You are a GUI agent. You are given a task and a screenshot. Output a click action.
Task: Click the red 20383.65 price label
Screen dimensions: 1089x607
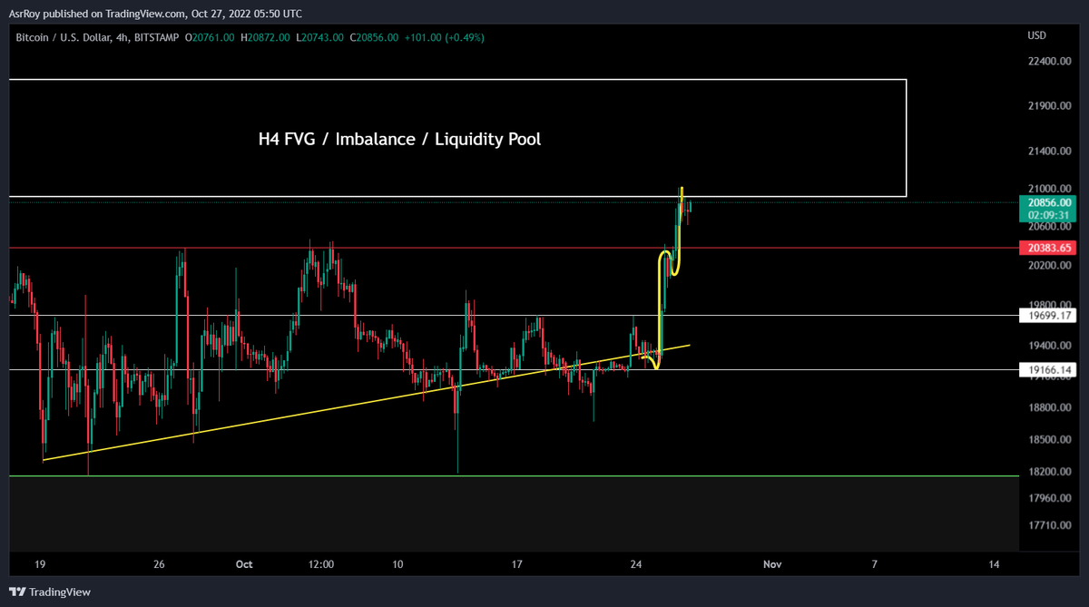click(1048, 247)
